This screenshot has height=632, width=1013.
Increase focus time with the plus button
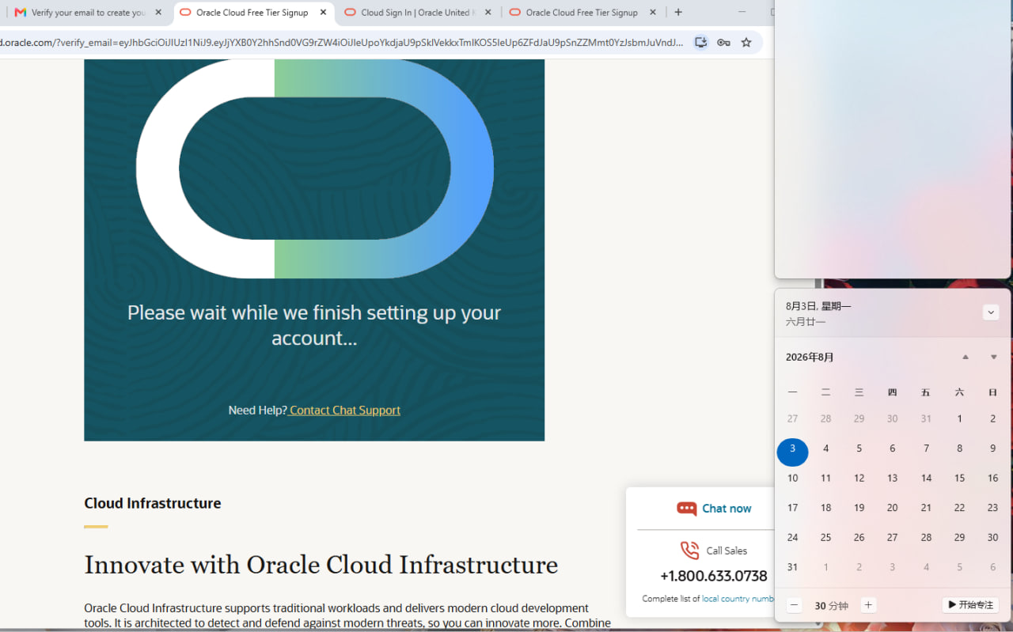point(868,605)
